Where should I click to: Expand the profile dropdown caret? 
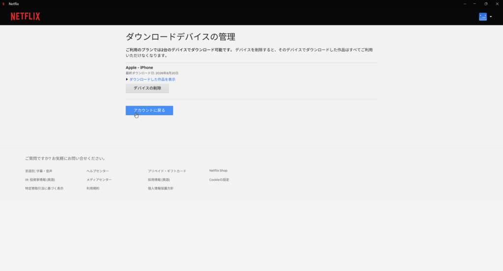491,17
